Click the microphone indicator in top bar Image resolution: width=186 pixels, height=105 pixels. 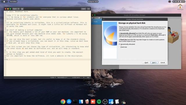(178, 1)
